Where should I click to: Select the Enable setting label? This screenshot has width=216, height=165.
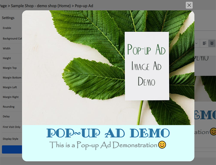[7, 28]
